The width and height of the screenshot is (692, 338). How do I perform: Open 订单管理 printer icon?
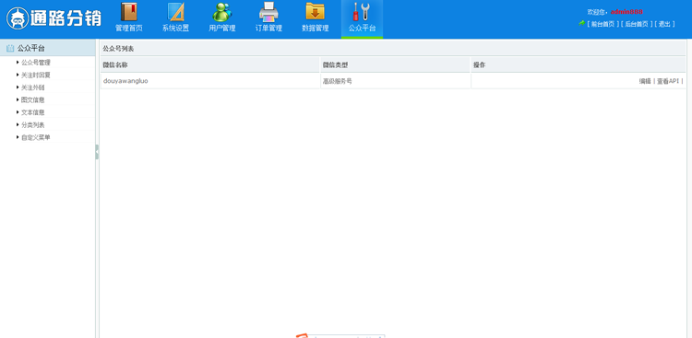pos(268,12)
